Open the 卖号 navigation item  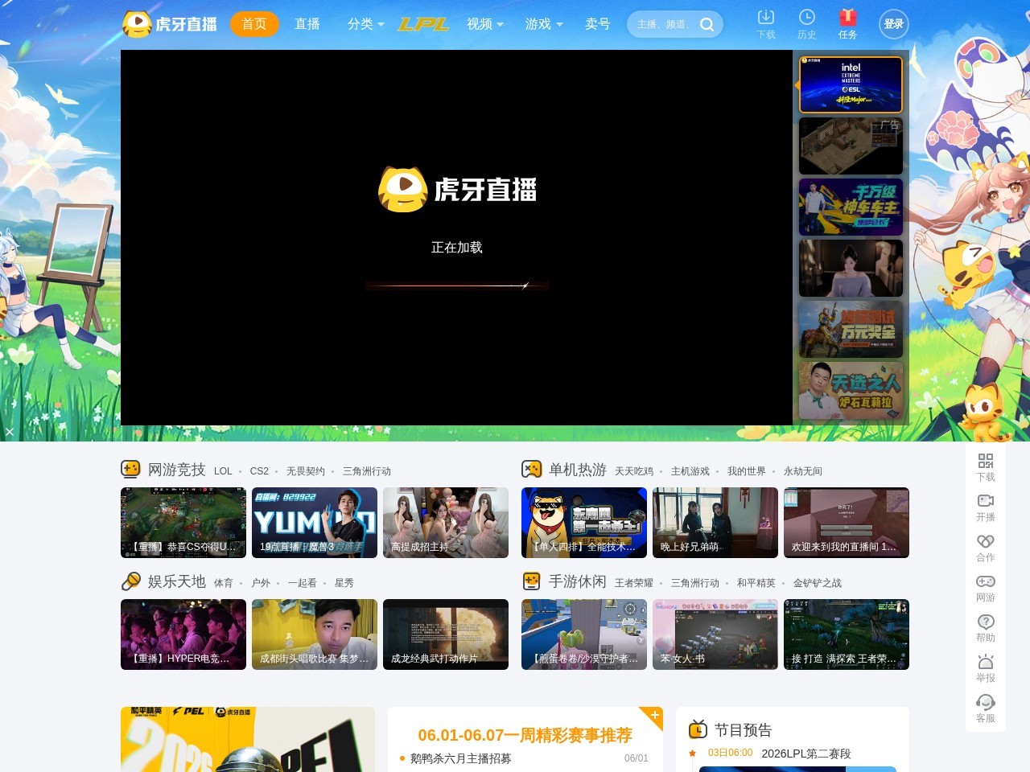(x=598, y=24)
